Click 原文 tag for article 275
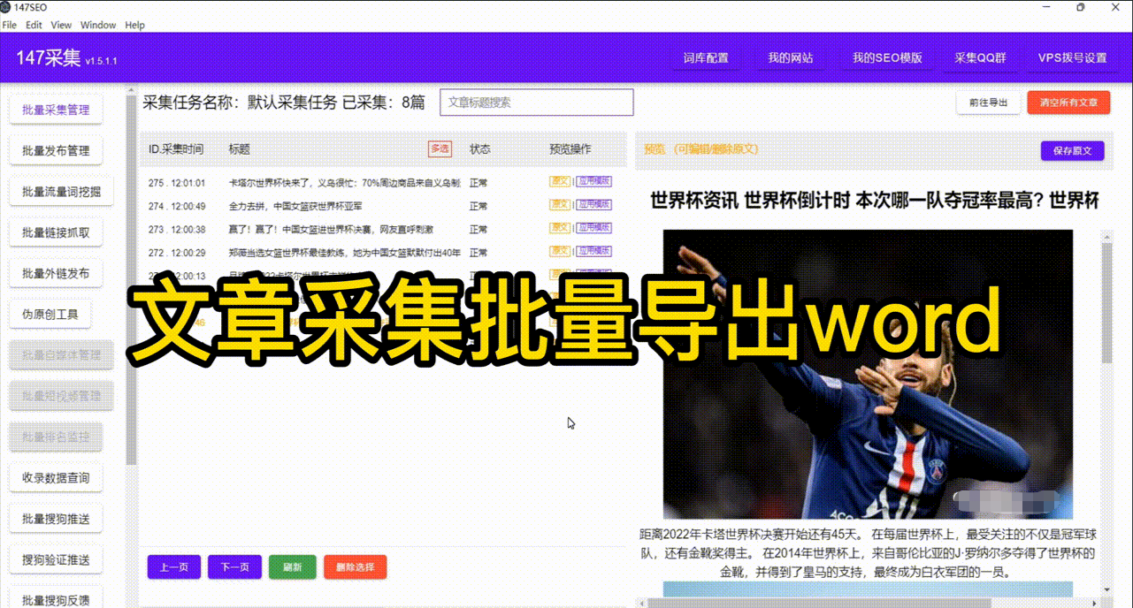 (x=560, y=182)
